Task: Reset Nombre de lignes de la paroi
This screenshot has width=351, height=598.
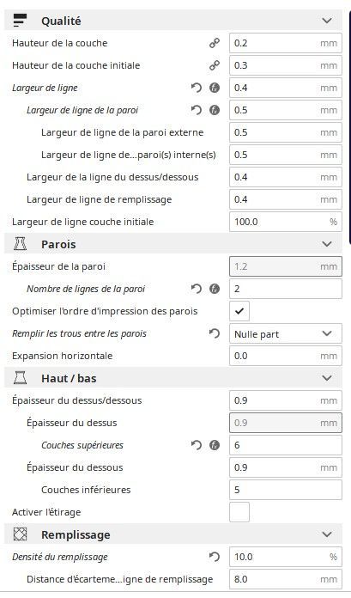Action: tap(196, 289)
